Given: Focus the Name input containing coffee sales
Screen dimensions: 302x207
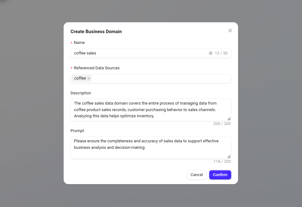Looking at the screenshot, I should (x=140, y=53).
